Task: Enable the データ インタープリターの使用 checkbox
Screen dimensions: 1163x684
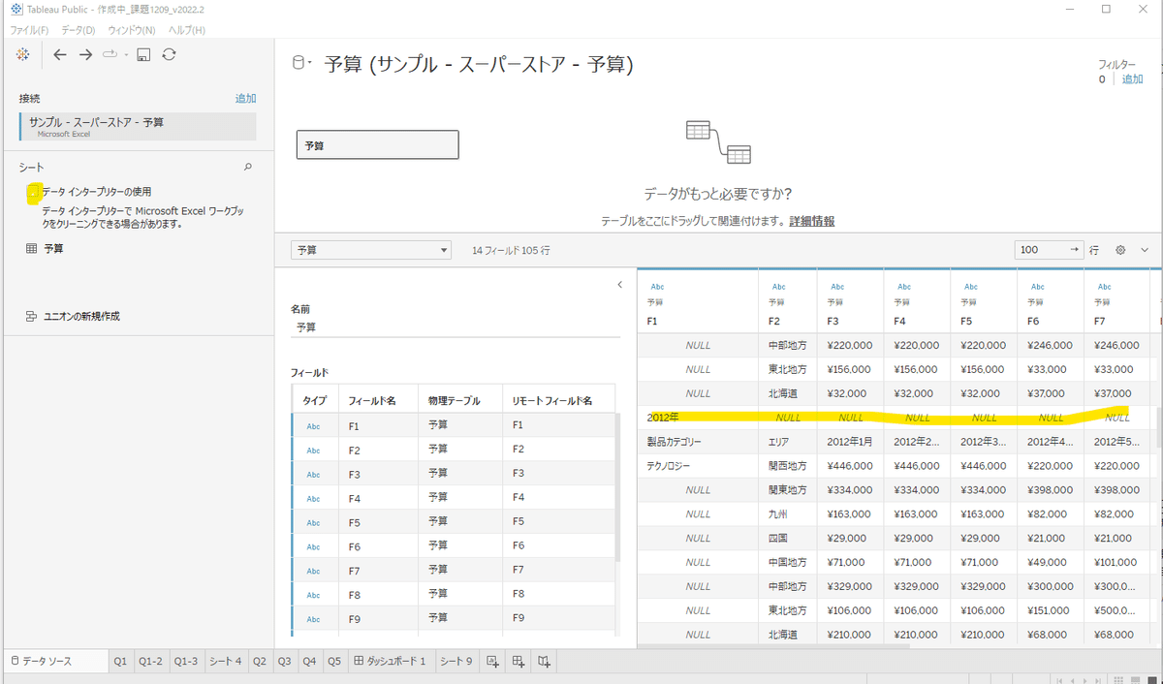Action: pyautogui.click(x=34, y=192)
